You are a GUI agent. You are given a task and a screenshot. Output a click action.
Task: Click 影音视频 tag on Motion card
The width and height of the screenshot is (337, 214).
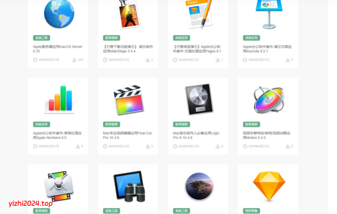pos(251,124)
